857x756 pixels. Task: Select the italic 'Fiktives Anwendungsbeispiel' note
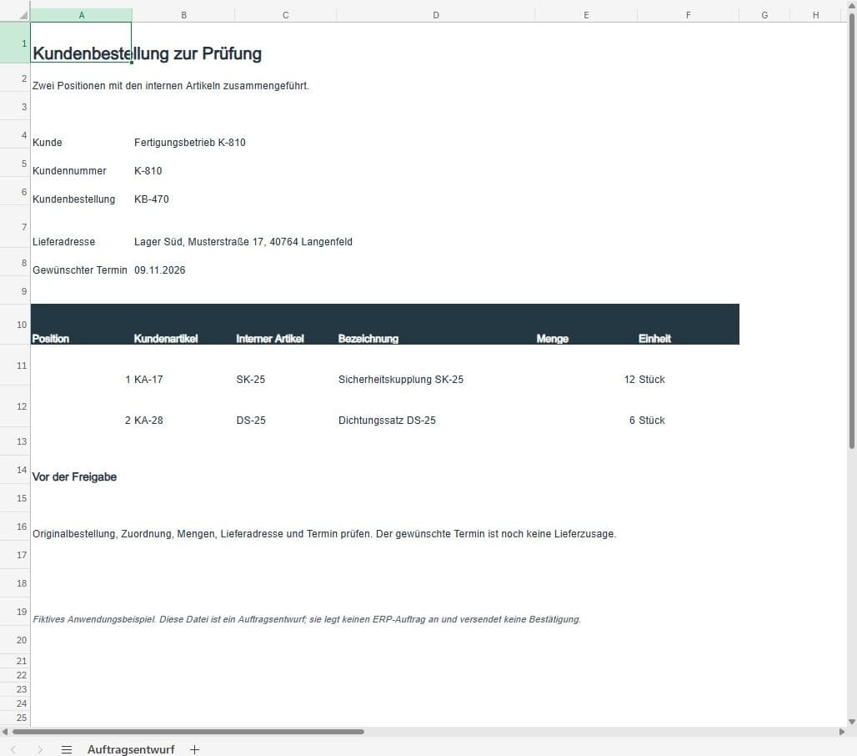(x=307, y=619)
